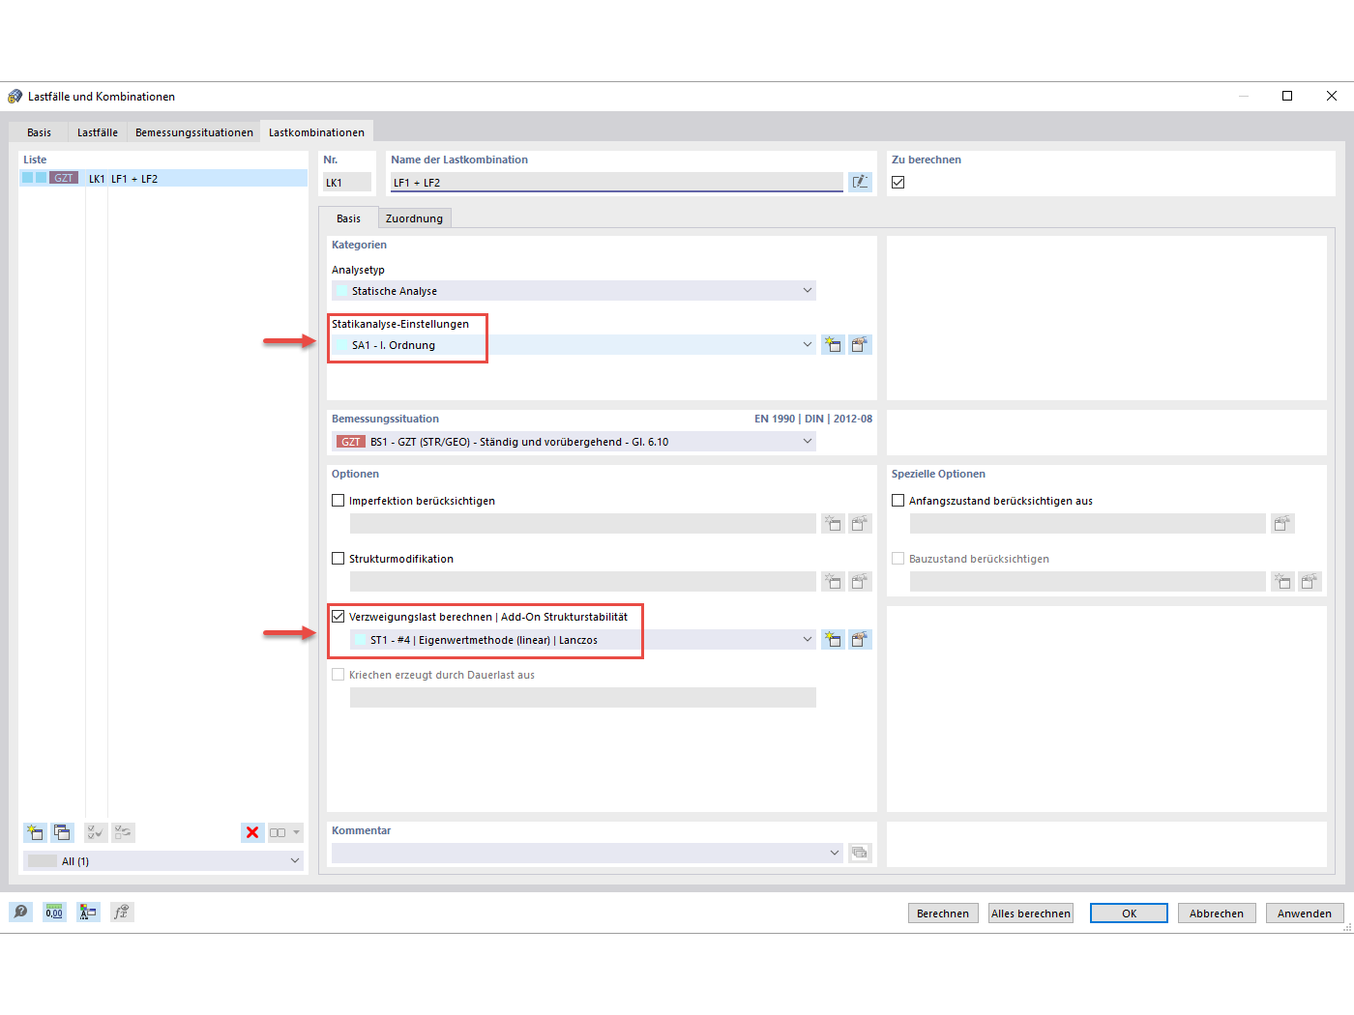Open the Analysetyp dropdown
This screenshot has height=1015, width=1354.
(808, 290)
